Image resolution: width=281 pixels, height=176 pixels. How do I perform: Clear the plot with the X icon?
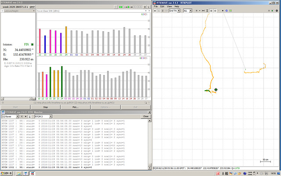[x=269, y=11]
